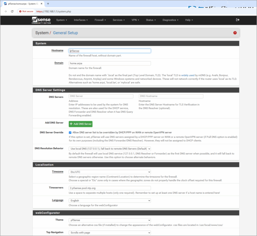Viewport: 257px width, 236px height.
Task: Click the Hostname field label
Action: pos(57,50)
